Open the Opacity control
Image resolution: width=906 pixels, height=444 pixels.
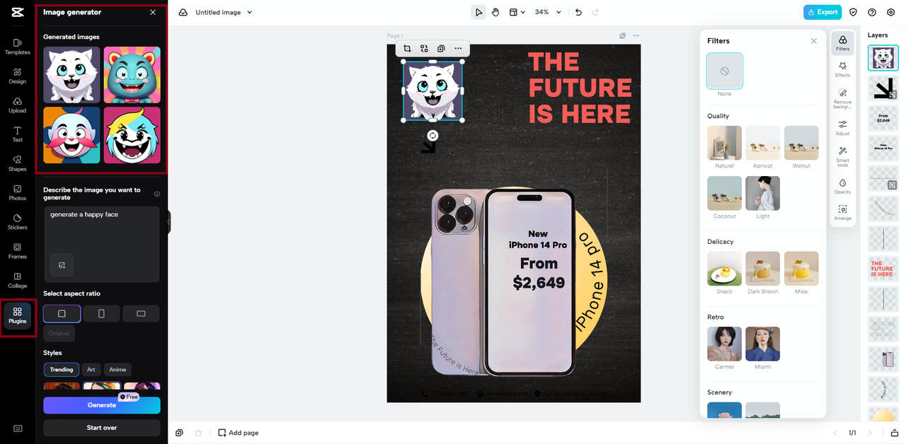click(842, 186)
